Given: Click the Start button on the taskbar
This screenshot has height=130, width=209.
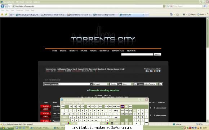Looking at the screenshot, I should (x=6, y=128).
